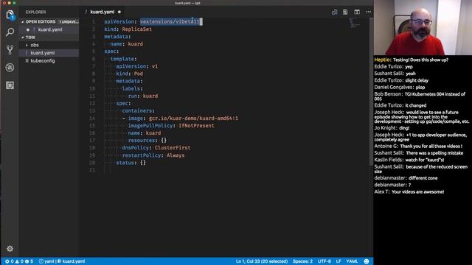Screen dimensions: 472x265
Task: Switch to the kuard.yaml editor tab
Action: coord(102,12)
